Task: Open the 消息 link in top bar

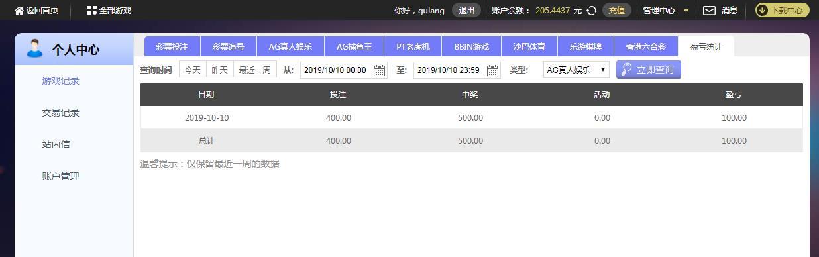Action: pos(730,11)
